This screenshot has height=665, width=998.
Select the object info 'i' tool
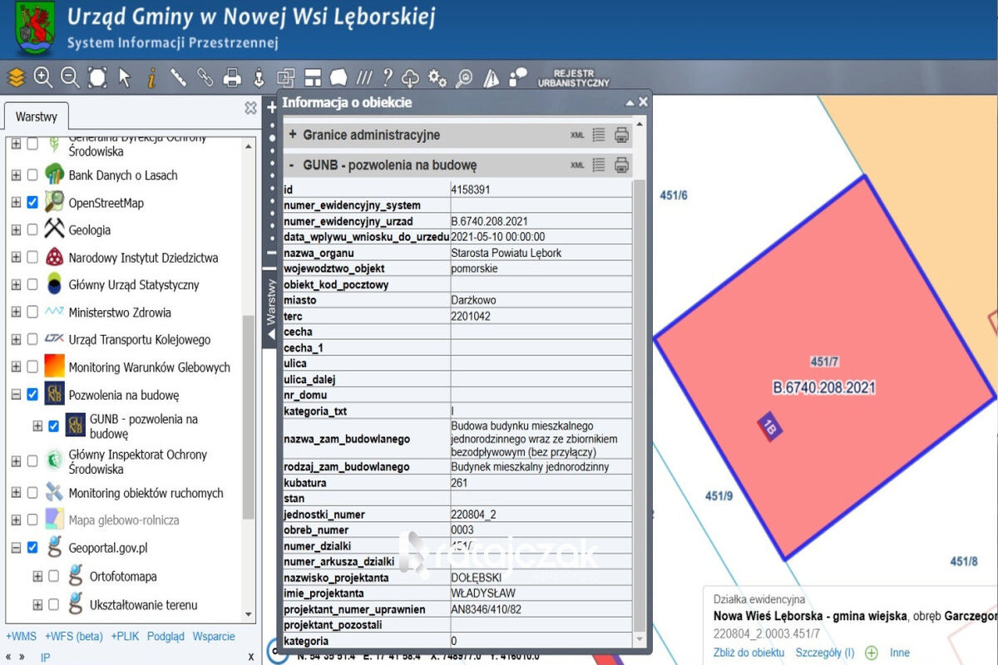[151, 78]
